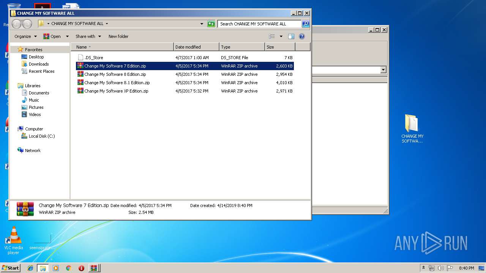The image size is (486, 273).
Task: Open the Documents library
Action: pyautogui.click(x=39, y=93)
